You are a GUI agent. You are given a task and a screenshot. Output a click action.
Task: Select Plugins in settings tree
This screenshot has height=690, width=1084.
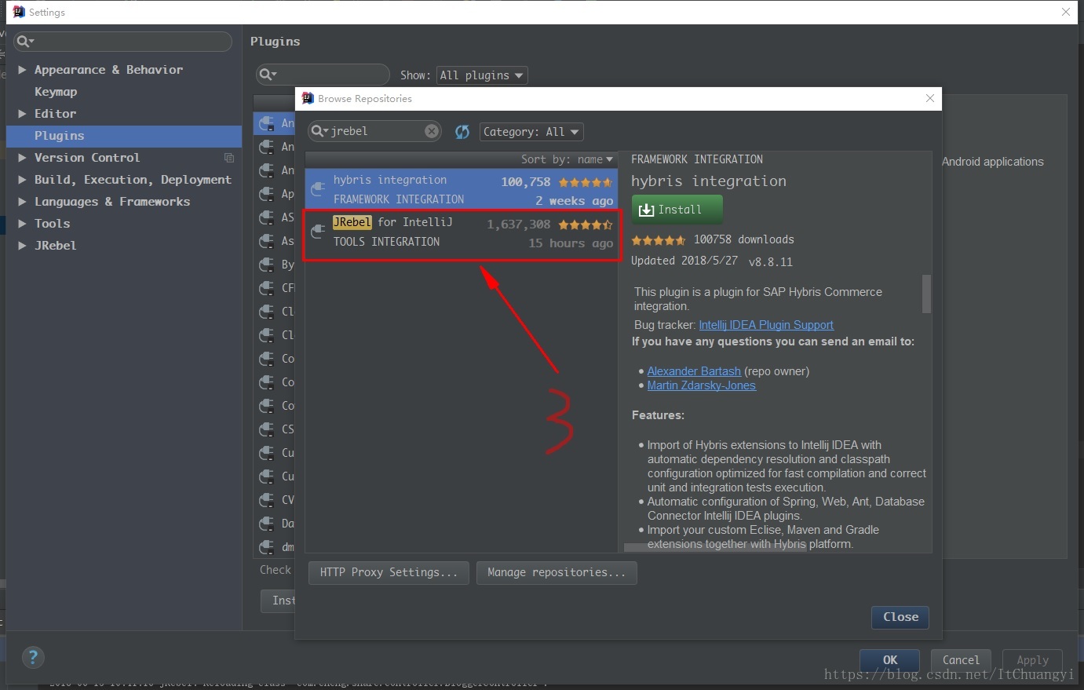[x=124, y=136]
